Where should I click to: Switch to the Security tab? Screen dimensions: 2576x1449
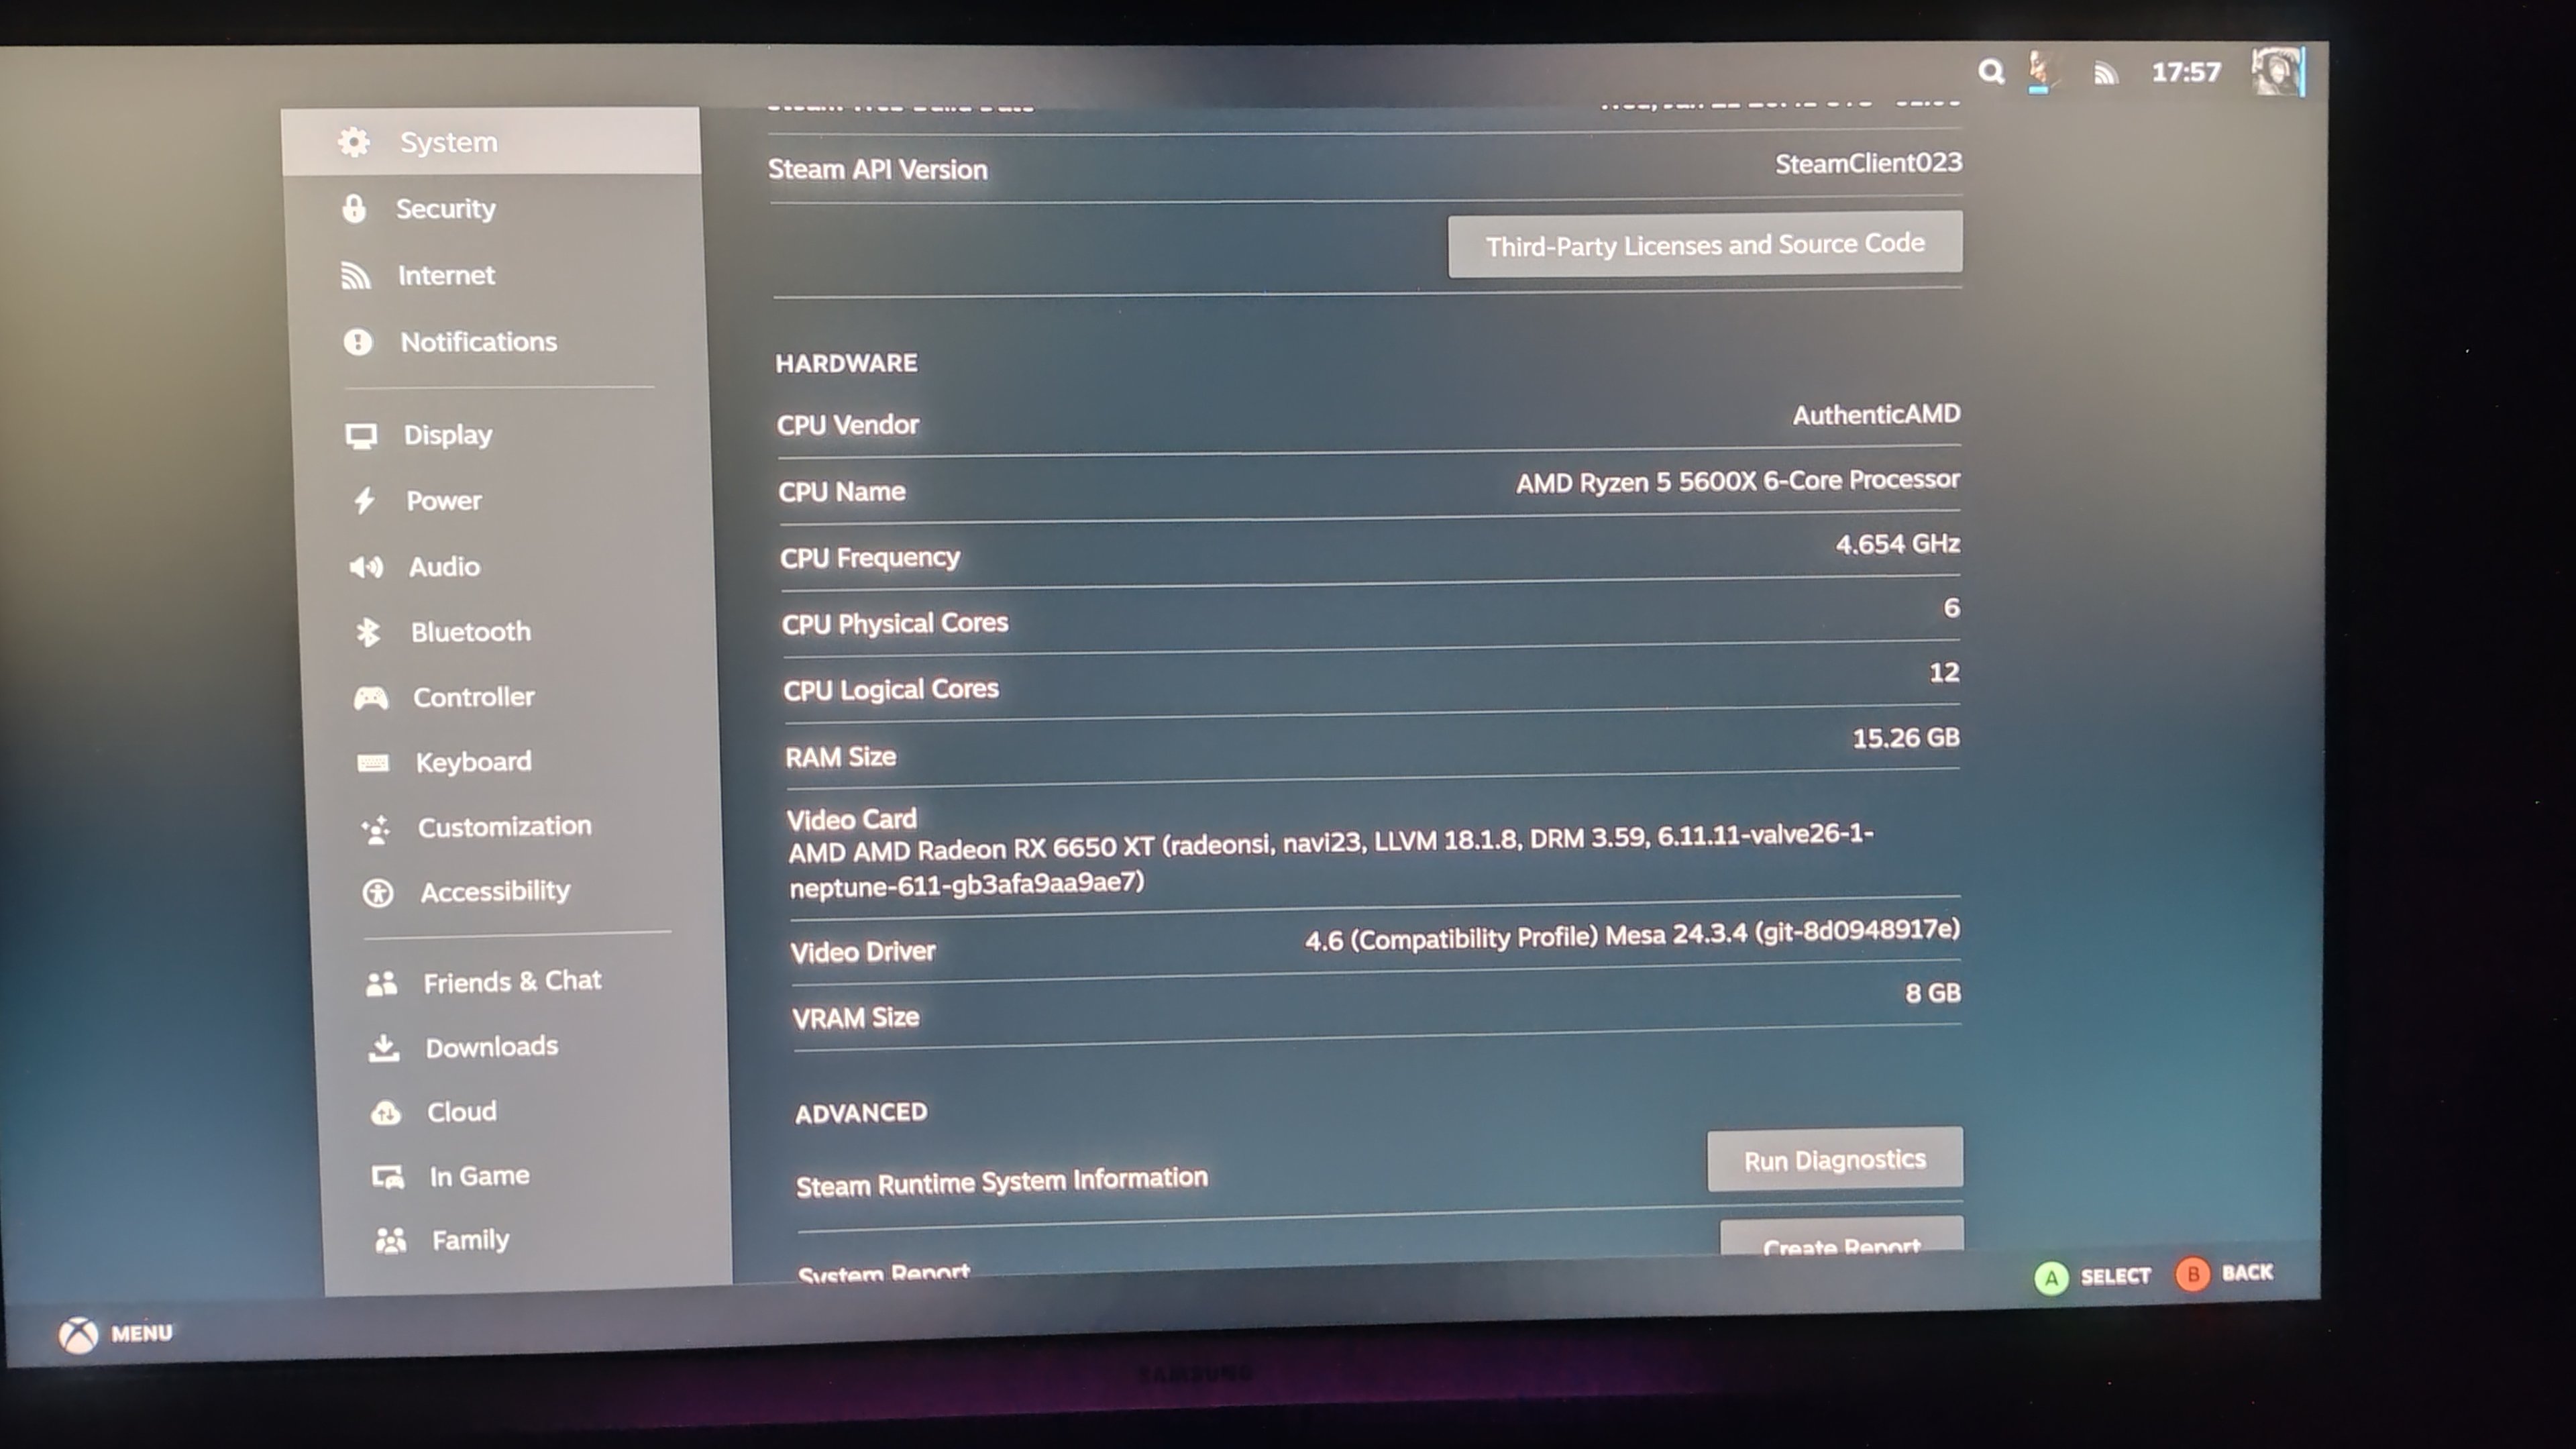tap(445, 209)
